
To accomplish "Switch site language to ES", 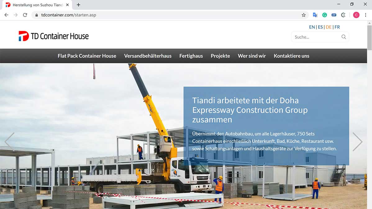I will [320, 27].
